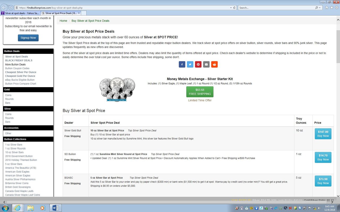Viewport: 340px width, 212px height.
Task: Click the $73.50 Buy Now button
Action: (x=323, y=181)
